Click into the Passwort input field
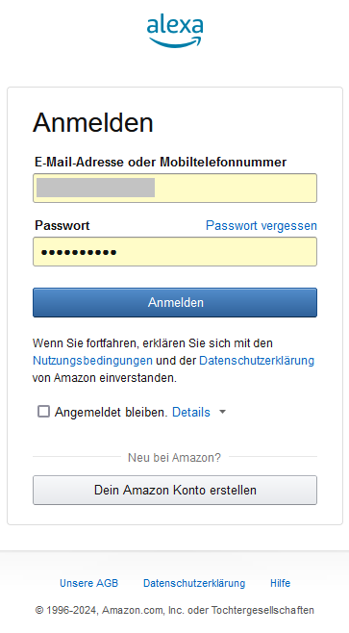 tap(175, 251)
